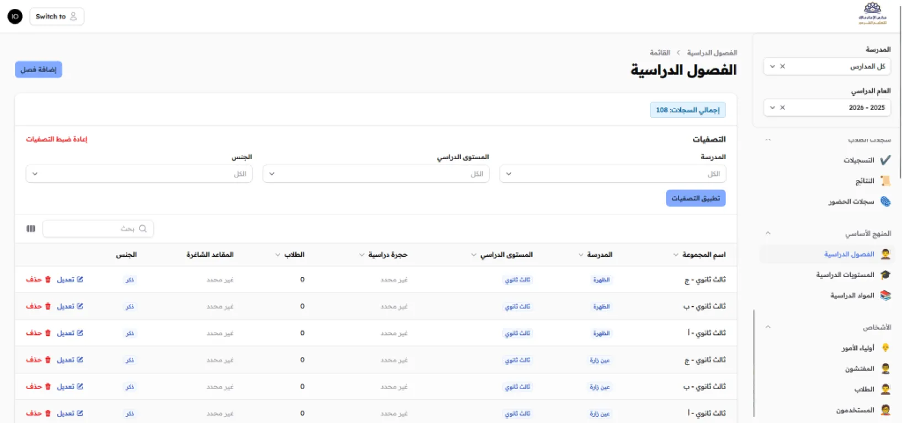Open the 2025 - 2026 academic year dropdown
Screen dimensions: 902x423
[772, 107]
